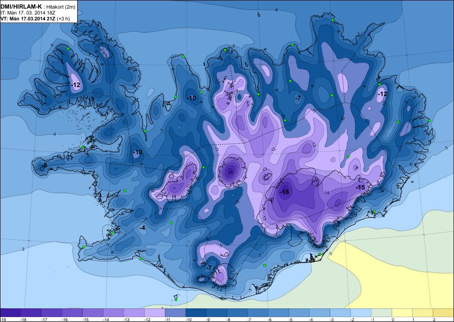
Task: Click the bold -12 label in the northeast
Action: click(382, 94)
